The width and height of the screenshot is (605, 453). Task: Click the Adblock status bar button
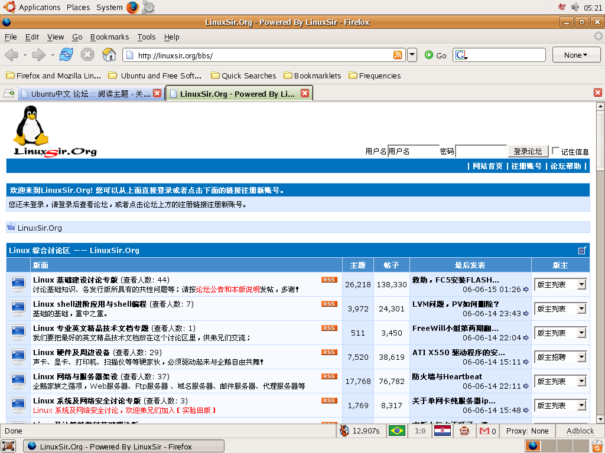[x=580, y=431]
